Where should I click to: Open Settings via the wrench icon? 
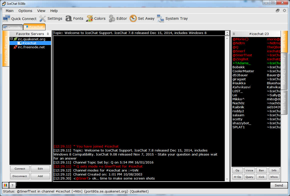[42, 18]
